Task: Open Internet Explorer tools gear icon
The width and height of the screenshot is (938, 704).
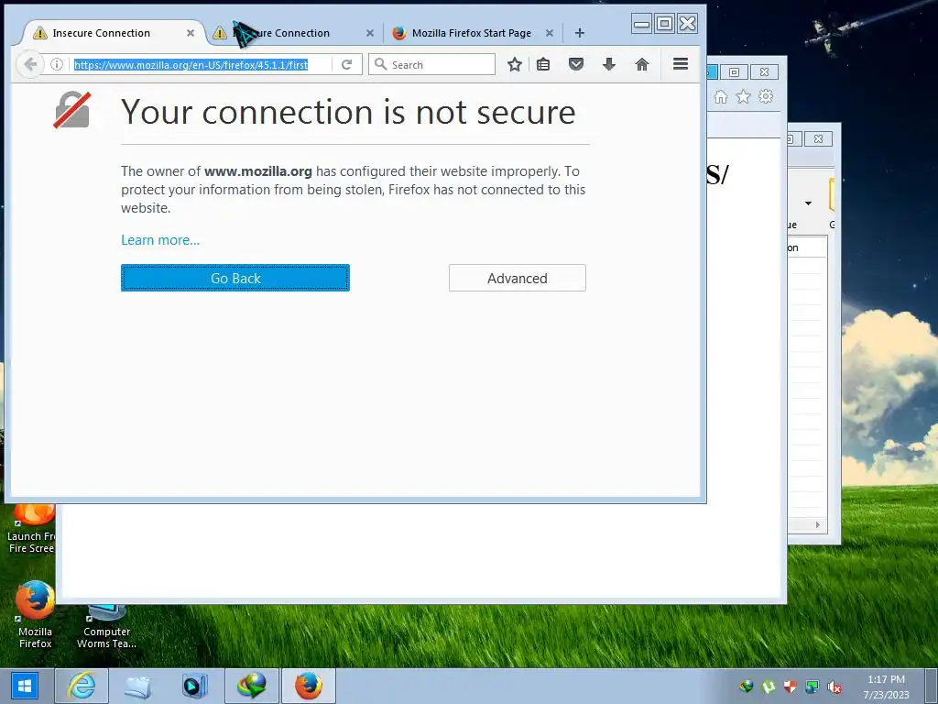Action: (x=766, y=97)
